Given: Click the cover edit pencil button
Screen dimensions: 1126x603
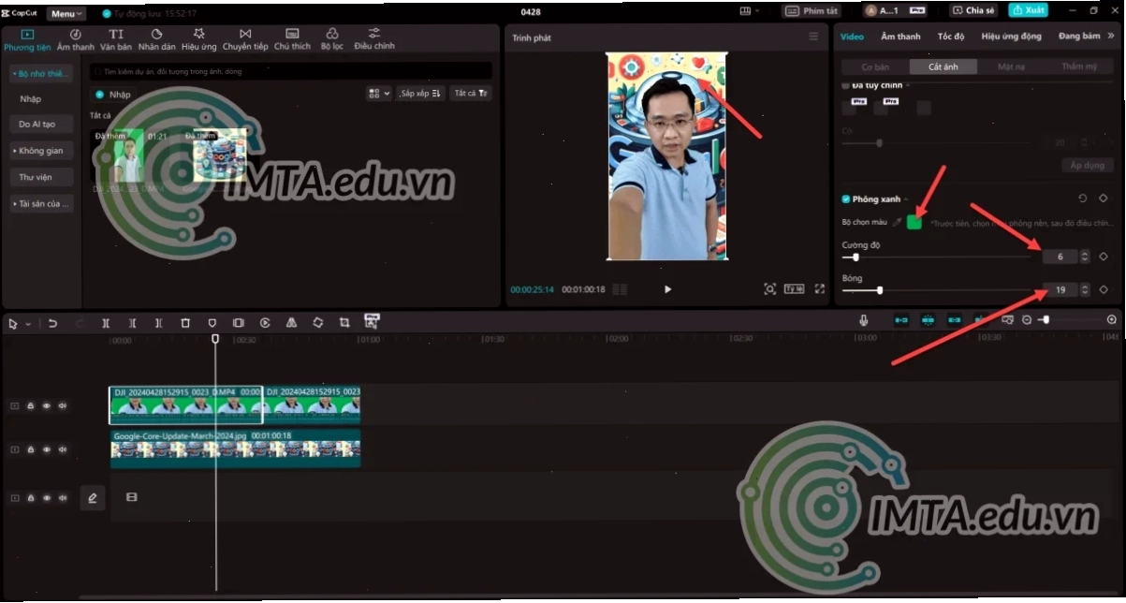Looking at the screenshot, I should pos(93,498).
